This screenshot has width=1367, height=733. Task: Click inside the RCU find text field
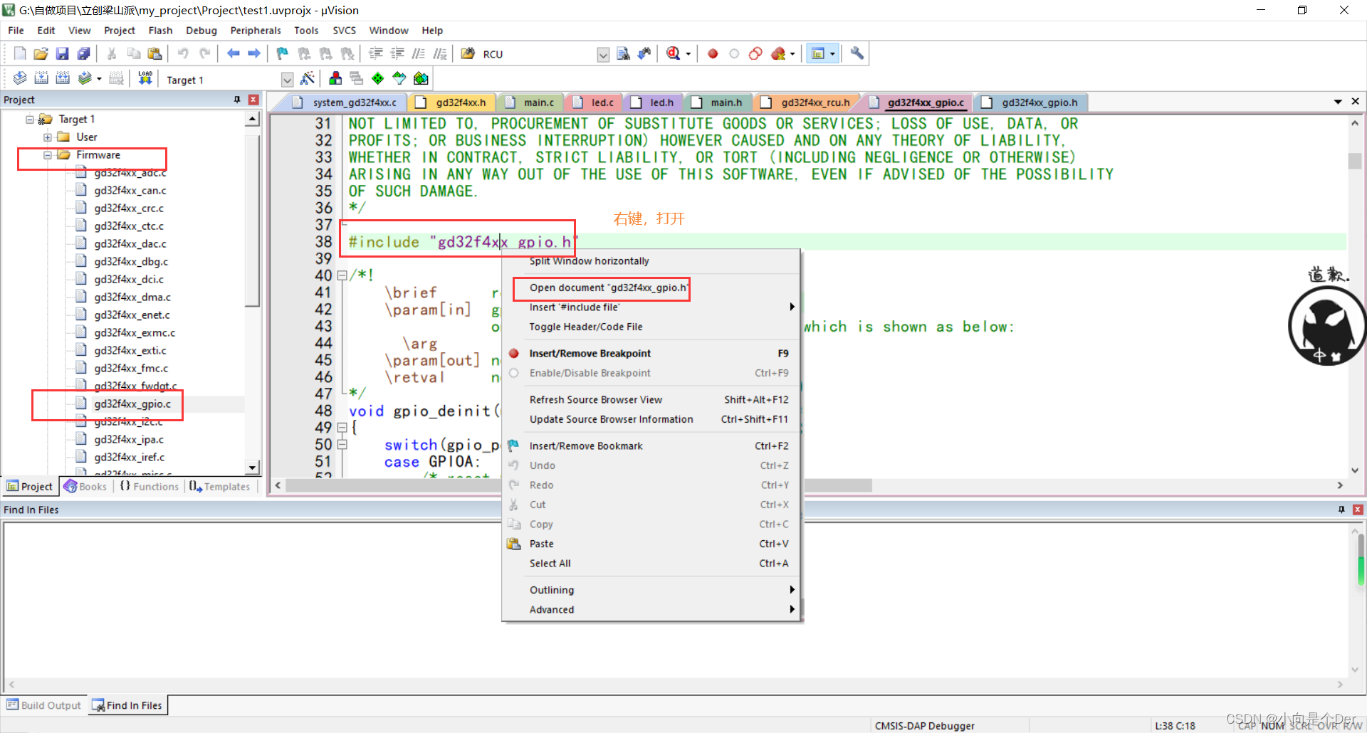pyautogui.click(x=538, y=54)
